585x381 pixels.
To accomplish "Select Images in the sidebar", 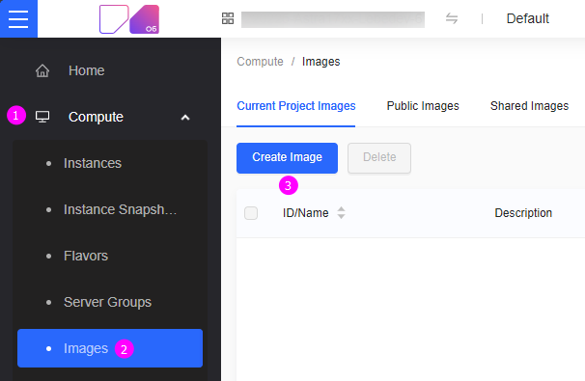I will coord(110,348).
